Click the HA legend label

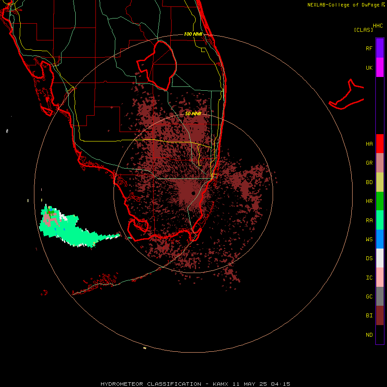[x=369, y=144]
